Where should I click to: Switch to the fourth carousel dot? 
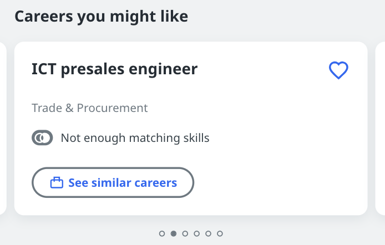tap(197, 233)
